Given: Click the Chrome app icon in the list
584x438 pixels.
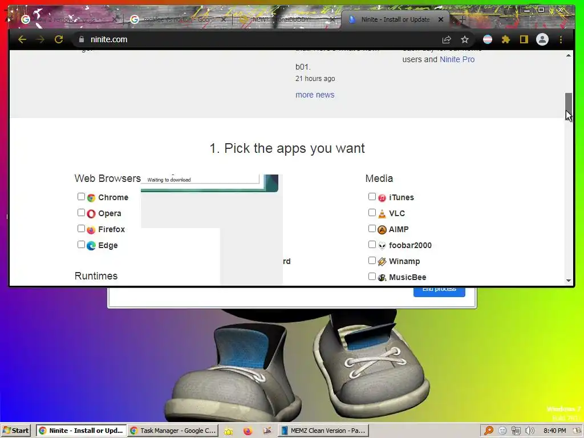Looking at the screenshot, I should coord(91,198).
